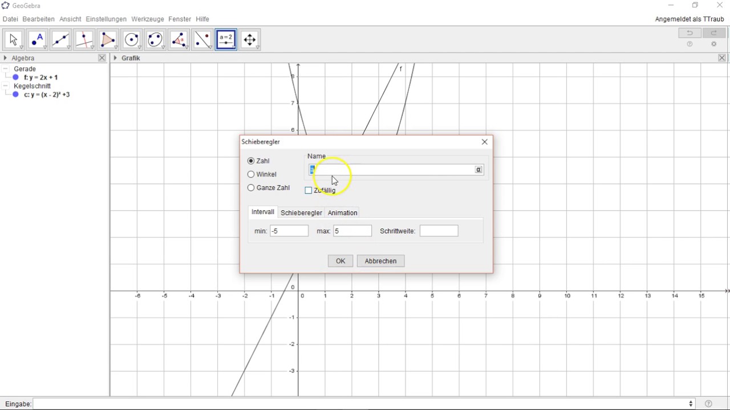Viewport: 730px width, 410px height.
Task: Open the Hilfe menu
Action: (x=202, y=19)
